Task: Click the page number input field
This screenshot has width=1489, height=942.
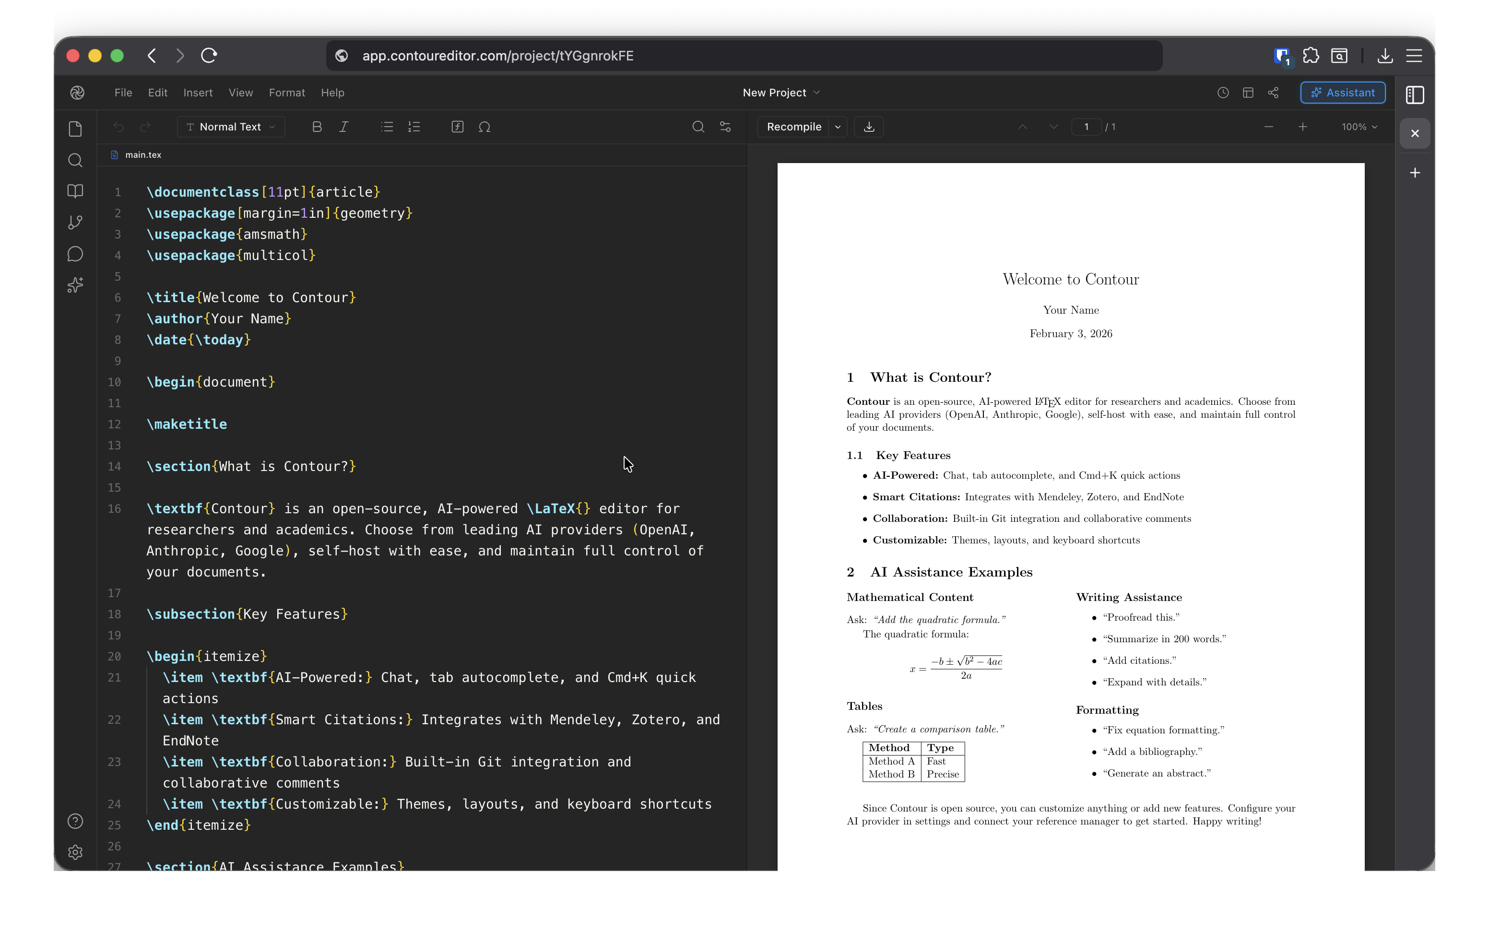Action: (x=1087, y=126)
